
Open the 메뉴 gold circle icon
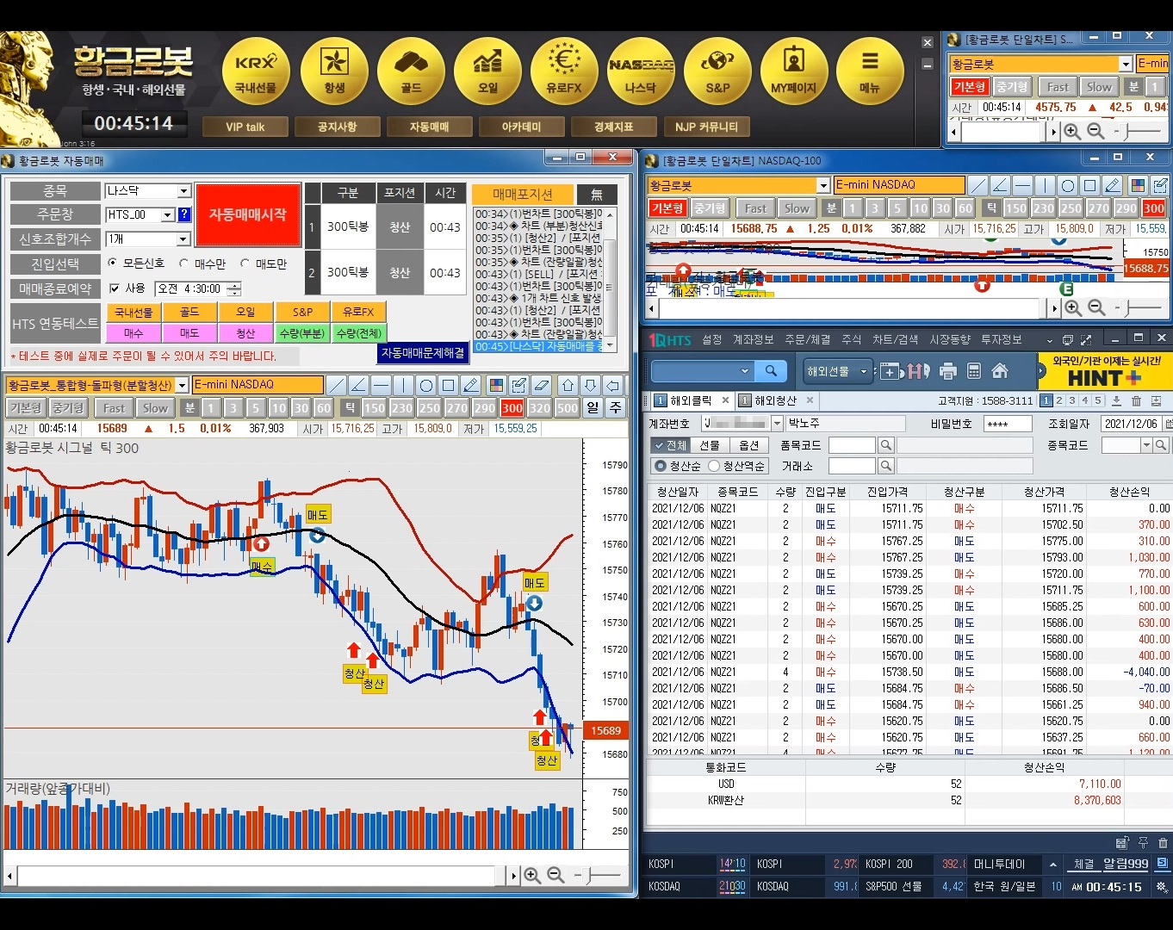click(870, 71)
